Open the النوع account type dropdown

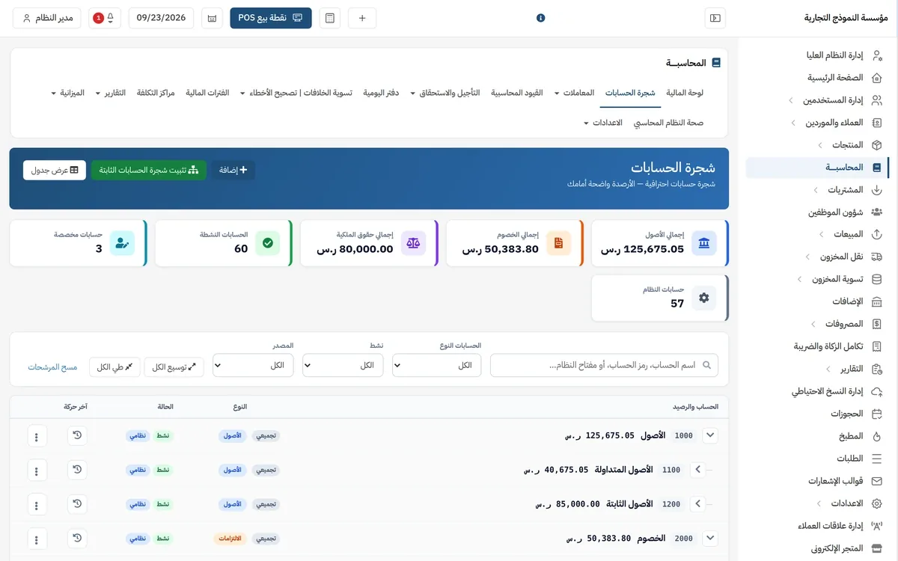pyautogui.click(x=437, y=365)
